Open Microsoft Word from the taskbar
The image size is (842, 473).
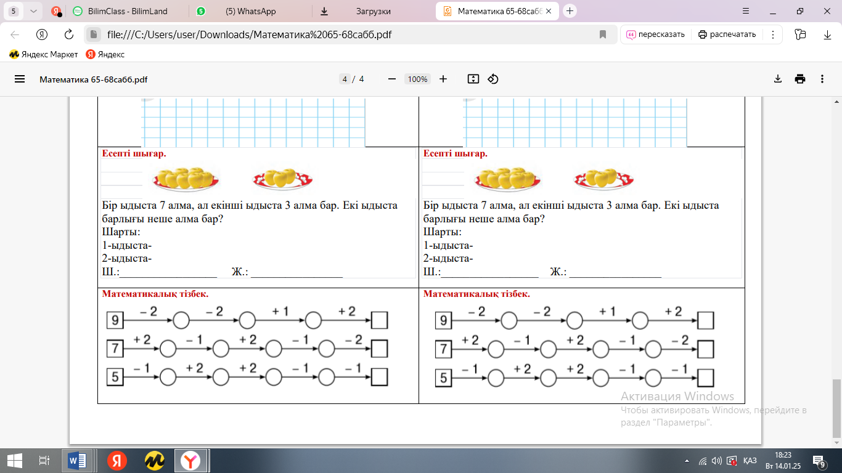click(78, 460)
